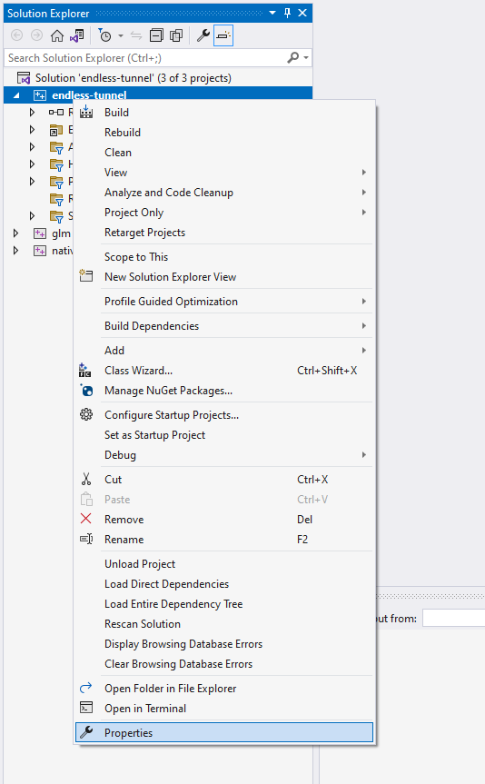Viewport: 485px width, 784px height.
Task: Click the Collapse All toolbar icon
Action: 156,35
